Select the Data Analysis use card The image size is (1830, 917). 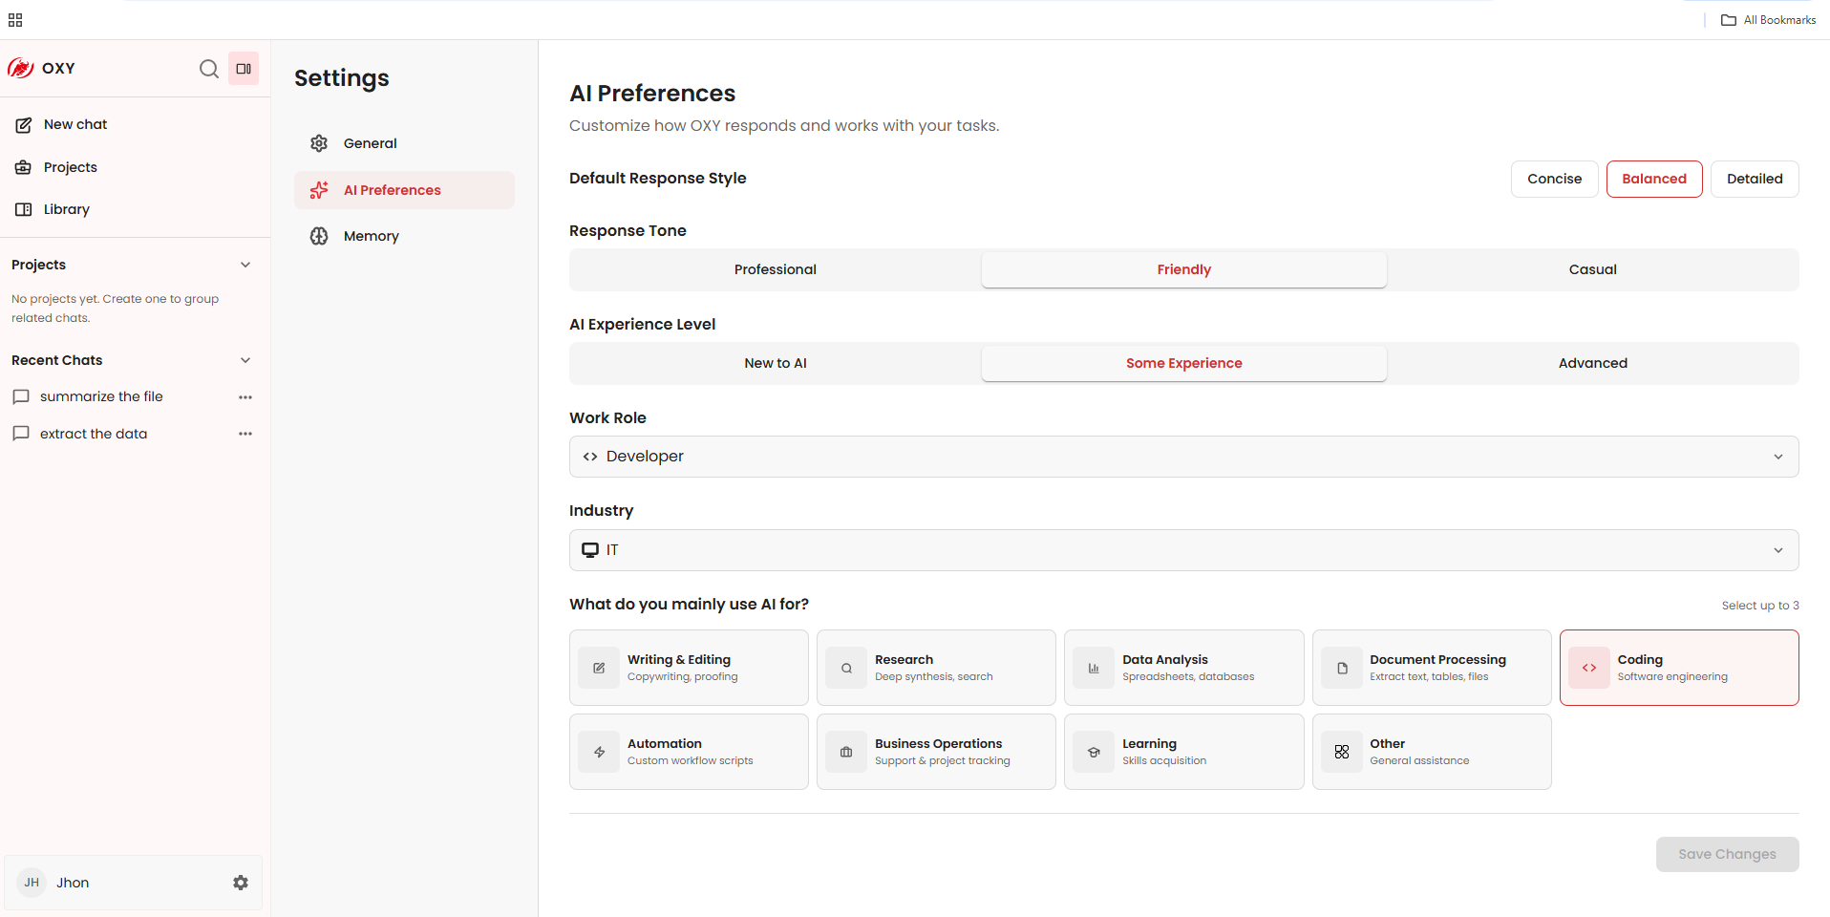tap(1183, 668)
